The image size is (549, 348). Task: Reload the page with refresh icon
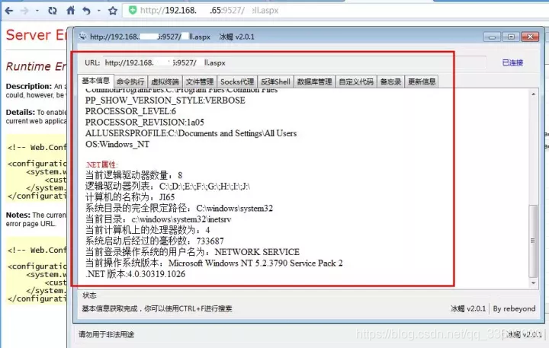(x=53, y=11)
